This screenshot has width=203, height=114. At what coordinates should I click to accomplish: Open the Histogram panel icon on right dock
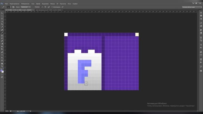click(x=201, y=19)
